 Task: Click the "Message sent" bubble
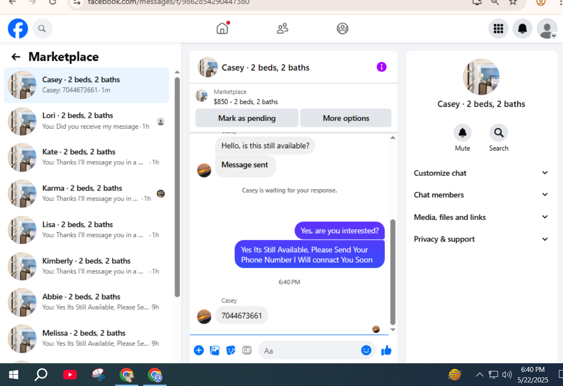click(245, 166)
